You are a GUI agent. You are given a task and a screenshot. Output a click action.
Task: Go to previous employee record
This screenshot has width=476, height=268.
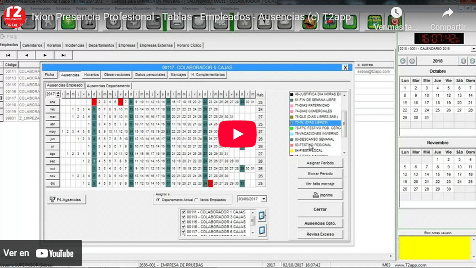tap(27, 55)
